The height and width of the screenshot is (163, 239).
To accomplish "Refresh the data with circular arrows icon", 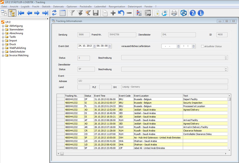I will (54, 13).
